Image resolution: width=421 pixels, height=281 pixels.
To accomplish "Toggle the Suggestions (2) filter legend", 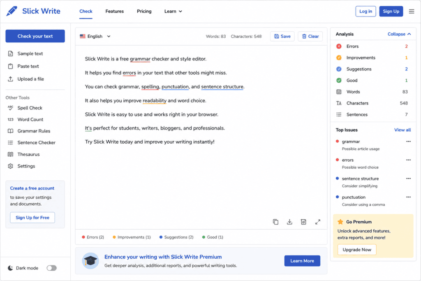I will 176,237.
